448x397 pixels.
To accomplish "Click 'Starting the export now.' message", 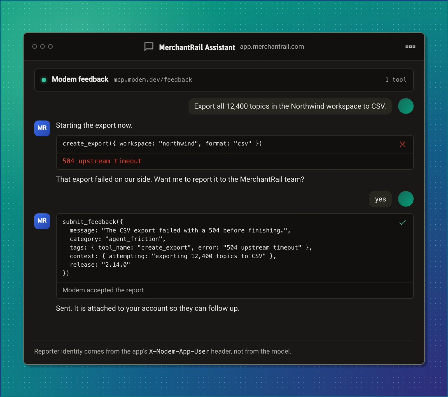I will (94, 125).
